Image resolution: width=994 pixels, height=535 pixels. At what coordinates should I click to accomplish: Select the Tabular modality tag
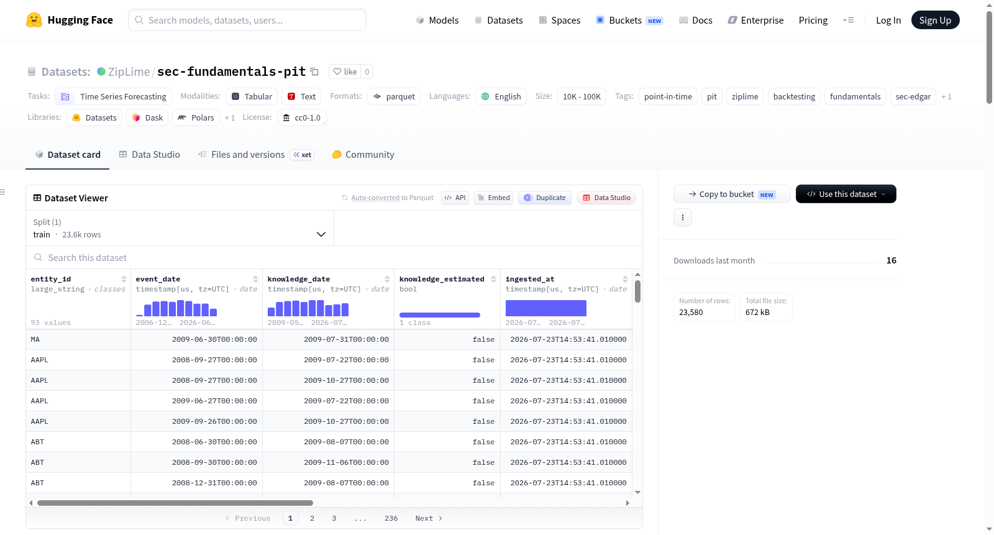click(x=252, y=97)
